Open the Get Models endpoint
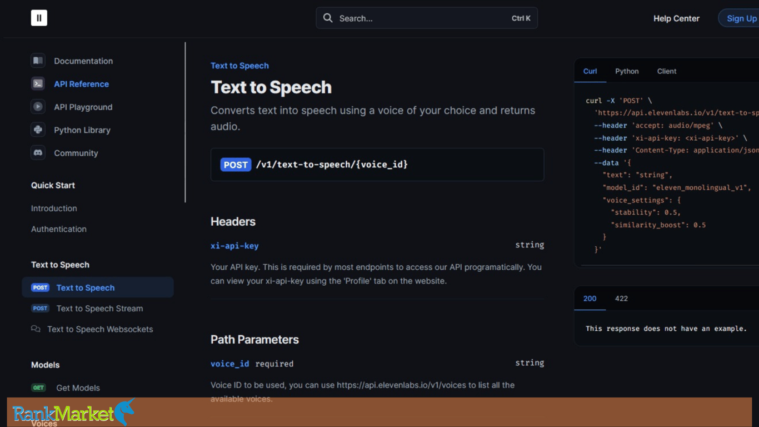 (x=78, y=388)
